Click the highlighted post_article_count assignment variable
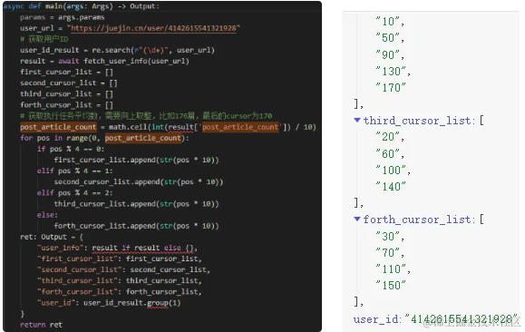525x332 pixels. tap(58, 127)
